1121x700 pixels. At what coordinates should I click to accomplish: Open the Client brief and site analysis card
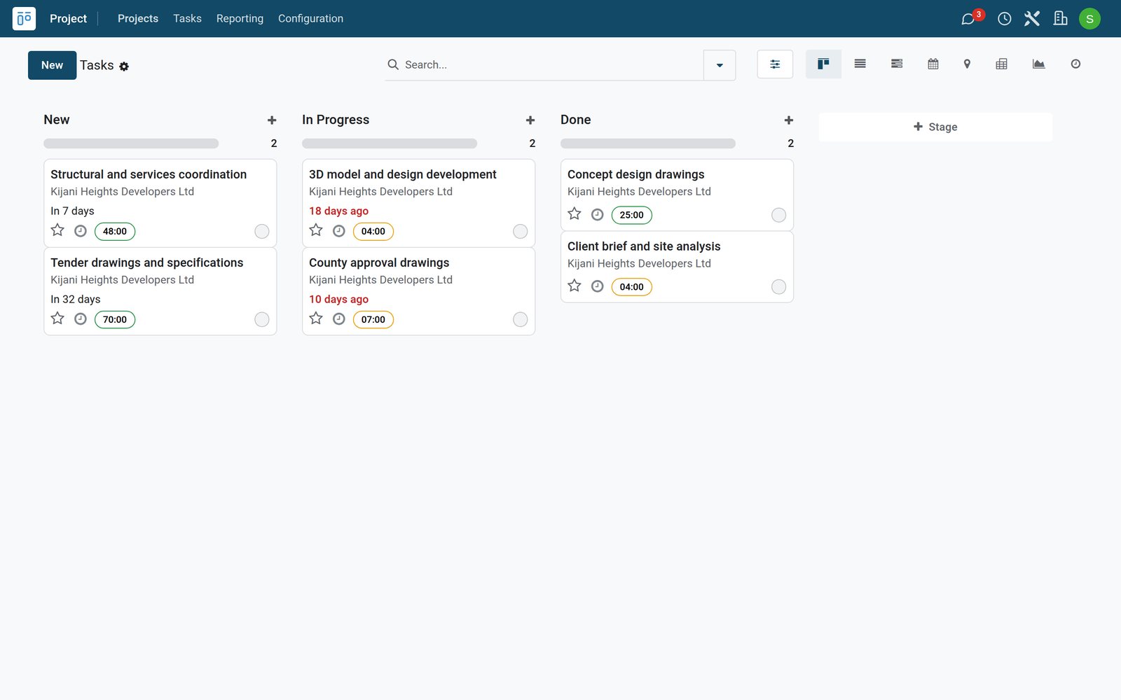coord(677,267)
